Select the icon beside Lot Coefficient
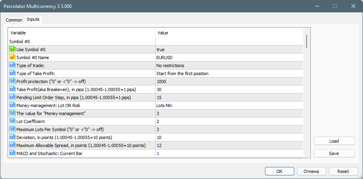363x179 pixels. tap(12, 121)
